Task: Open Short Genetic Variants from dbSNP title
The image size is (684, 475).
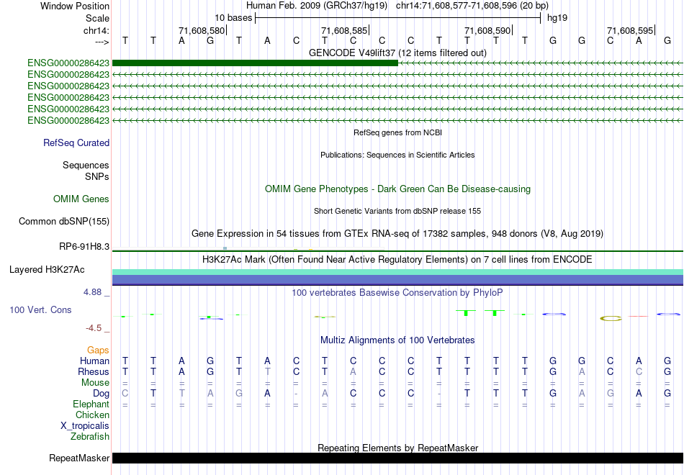Action: [397, 211]
